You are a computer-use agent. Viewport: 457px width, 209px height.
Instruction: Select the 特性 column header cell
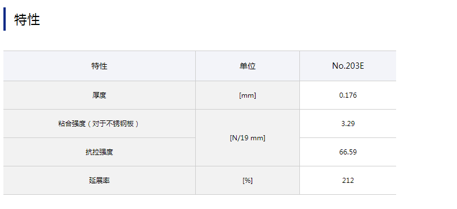click(x=100, y=66)
